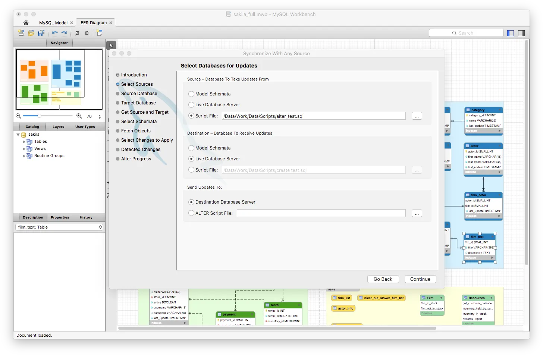The image size is (543, 355).
Task: Click the Routine Groups folder icon
Action: 29,156
